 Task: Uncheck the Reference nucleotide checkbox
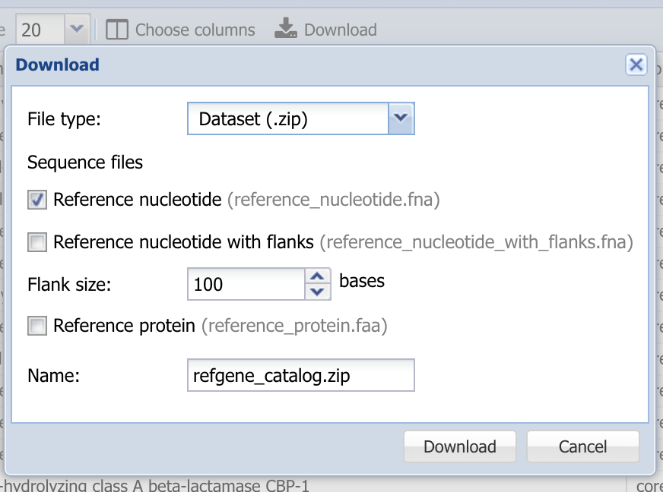pyautogui.click(x=37, y=200)
